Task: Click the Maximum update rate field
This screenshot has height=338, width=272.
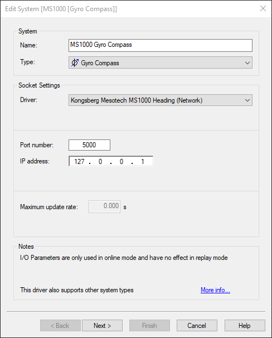Action: pyautogui.click(x=104, y=206)
